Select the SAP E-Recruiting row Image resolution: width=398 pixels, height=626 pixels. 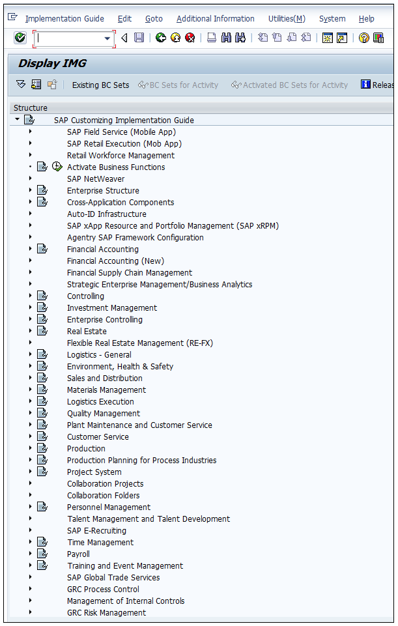96,531
